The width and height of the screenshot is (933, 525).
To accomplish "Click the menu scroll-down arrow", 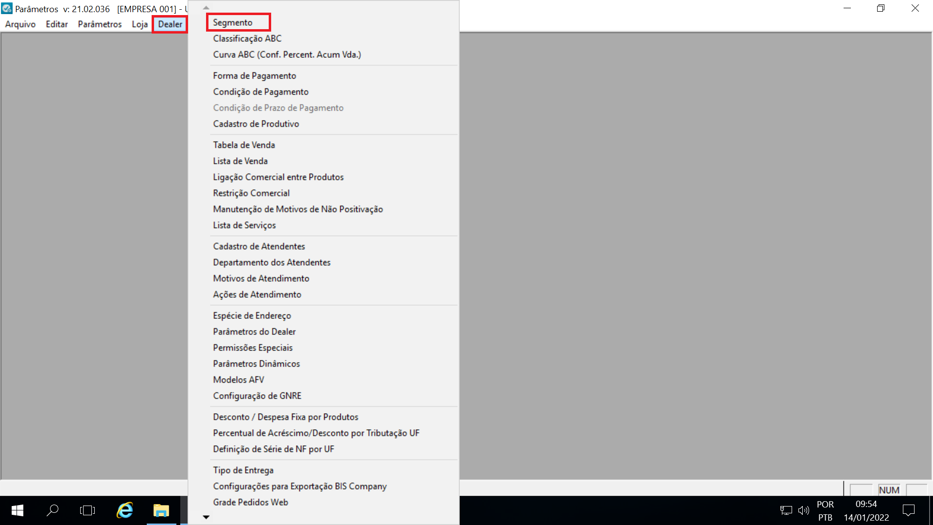I will coord(206,517).
